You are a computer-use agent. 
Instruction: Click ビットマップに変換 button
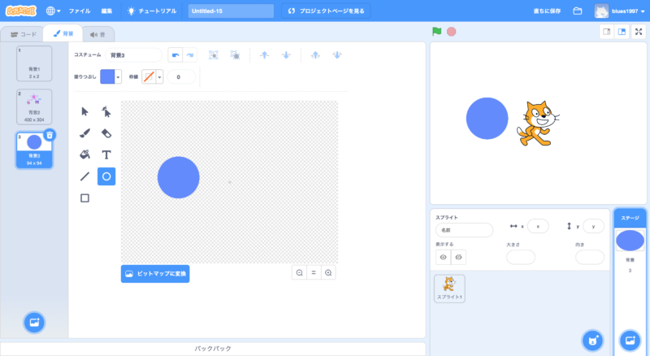pos(155,274)
